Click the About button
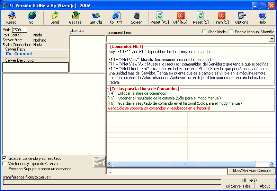The image size is (277, 191). pos(265,186)
